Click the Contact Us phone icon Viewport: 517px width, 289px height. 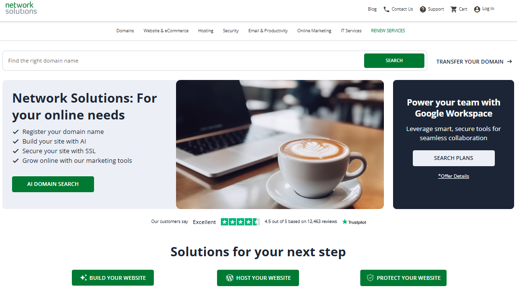click(386, 9)
